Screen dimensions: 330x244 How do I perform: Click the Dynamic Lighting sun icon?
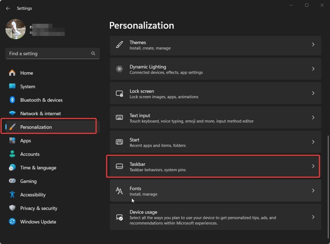tap(119, 69)
